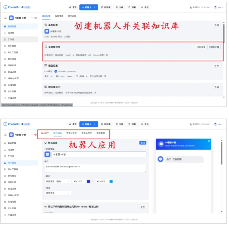Open the 线性渐变（横向）color mode dropdown
This screenshot has height=226, width=229.
(x=58, y=181)
